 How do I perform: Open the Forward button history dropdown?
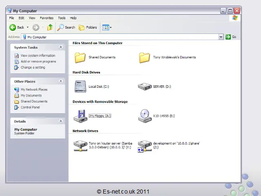[42, 27]
